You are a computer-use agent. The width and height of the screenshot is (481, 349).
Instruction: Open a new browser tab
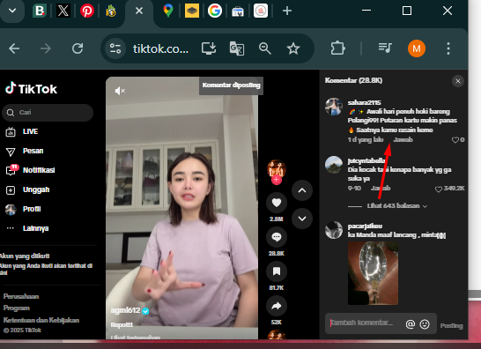tap(287, 11)
